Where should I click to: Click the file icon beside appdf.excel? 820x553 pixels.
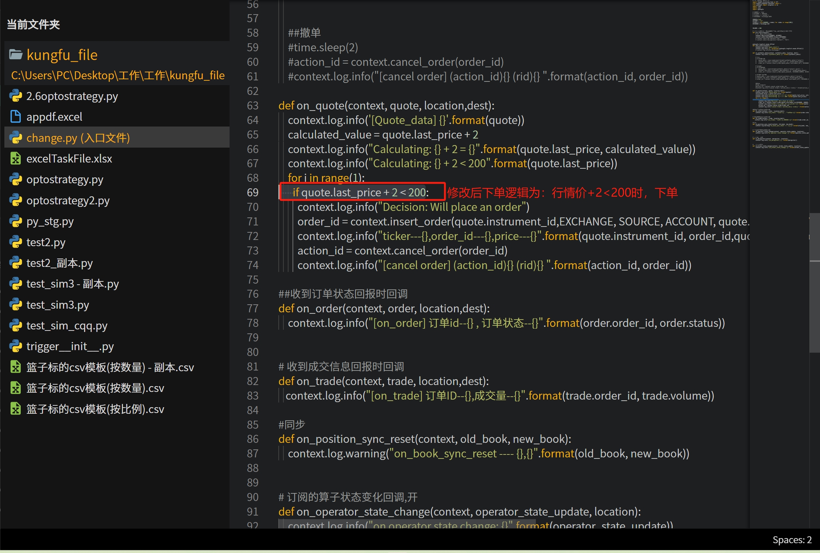click(16, 117)
